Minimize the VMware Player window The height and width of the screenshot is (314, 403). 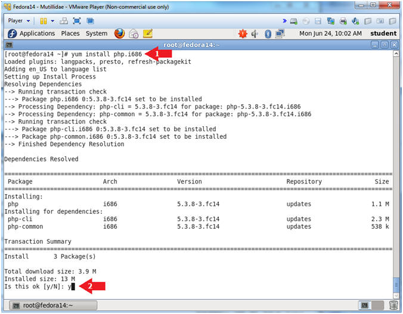pyautogui.click(x=361, y=5)
